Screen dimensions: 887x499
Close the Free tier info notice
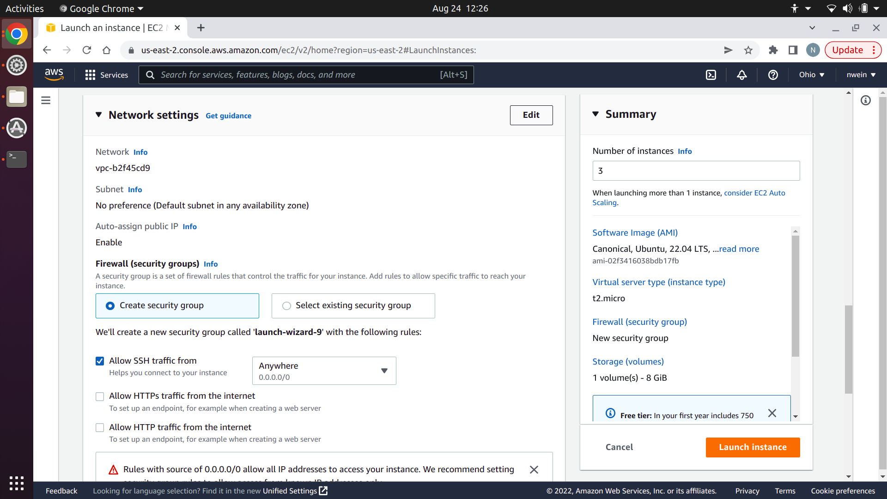pos(772,413)
